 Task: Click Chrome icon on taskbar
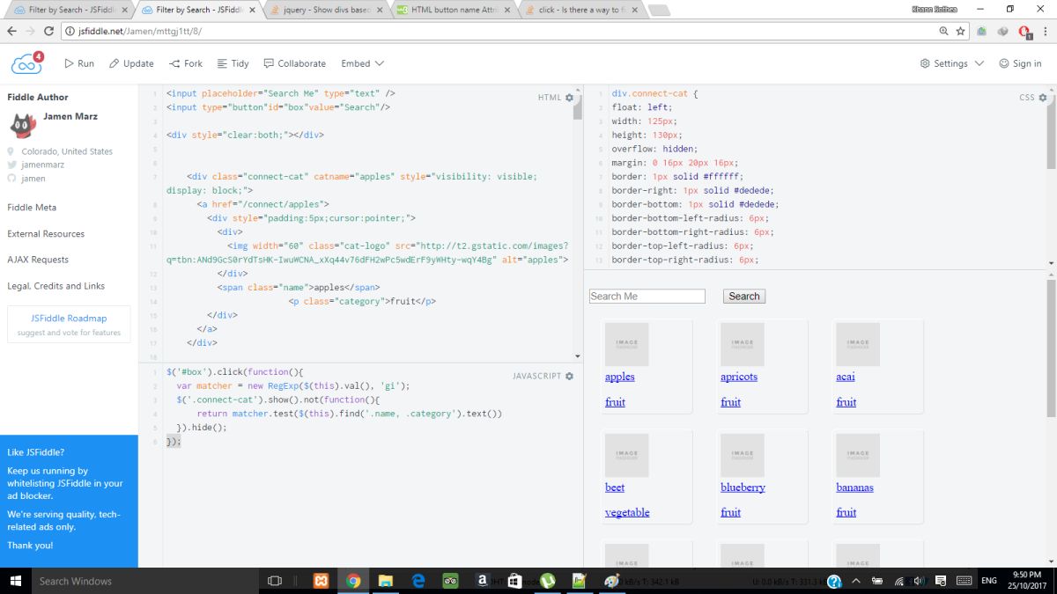pos(353,581)
